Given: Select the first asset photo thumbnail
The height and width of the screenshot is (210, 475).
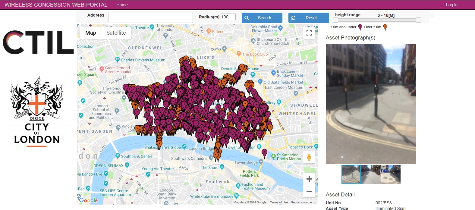Looking at the screenshot, I should 351,174.
